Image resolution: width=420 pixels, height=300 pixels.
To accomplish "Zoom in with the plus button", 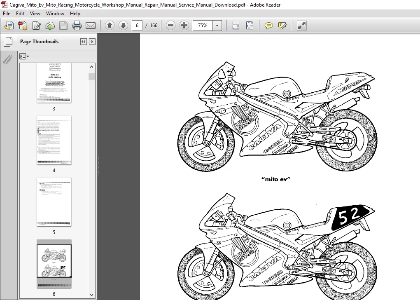I will [x=184, y=26].
